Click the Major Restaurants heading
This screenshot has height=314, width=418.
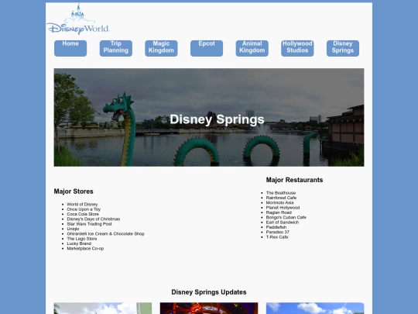294,180
